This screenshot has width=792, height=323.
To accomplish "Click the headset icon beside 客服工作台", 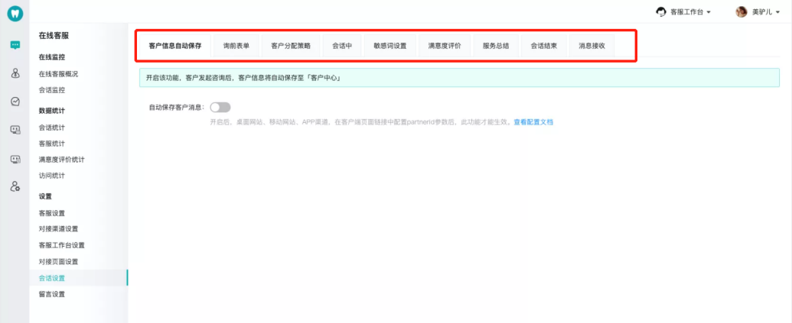I will (660, 12).
